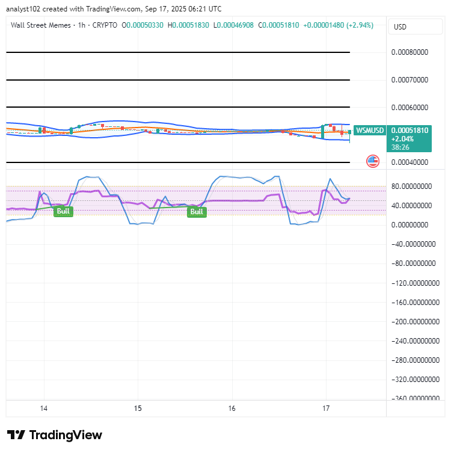This screenshot has height=453, width=451.
Task: Click the horizontal line at 0.00040000
Action: [178, 162]
